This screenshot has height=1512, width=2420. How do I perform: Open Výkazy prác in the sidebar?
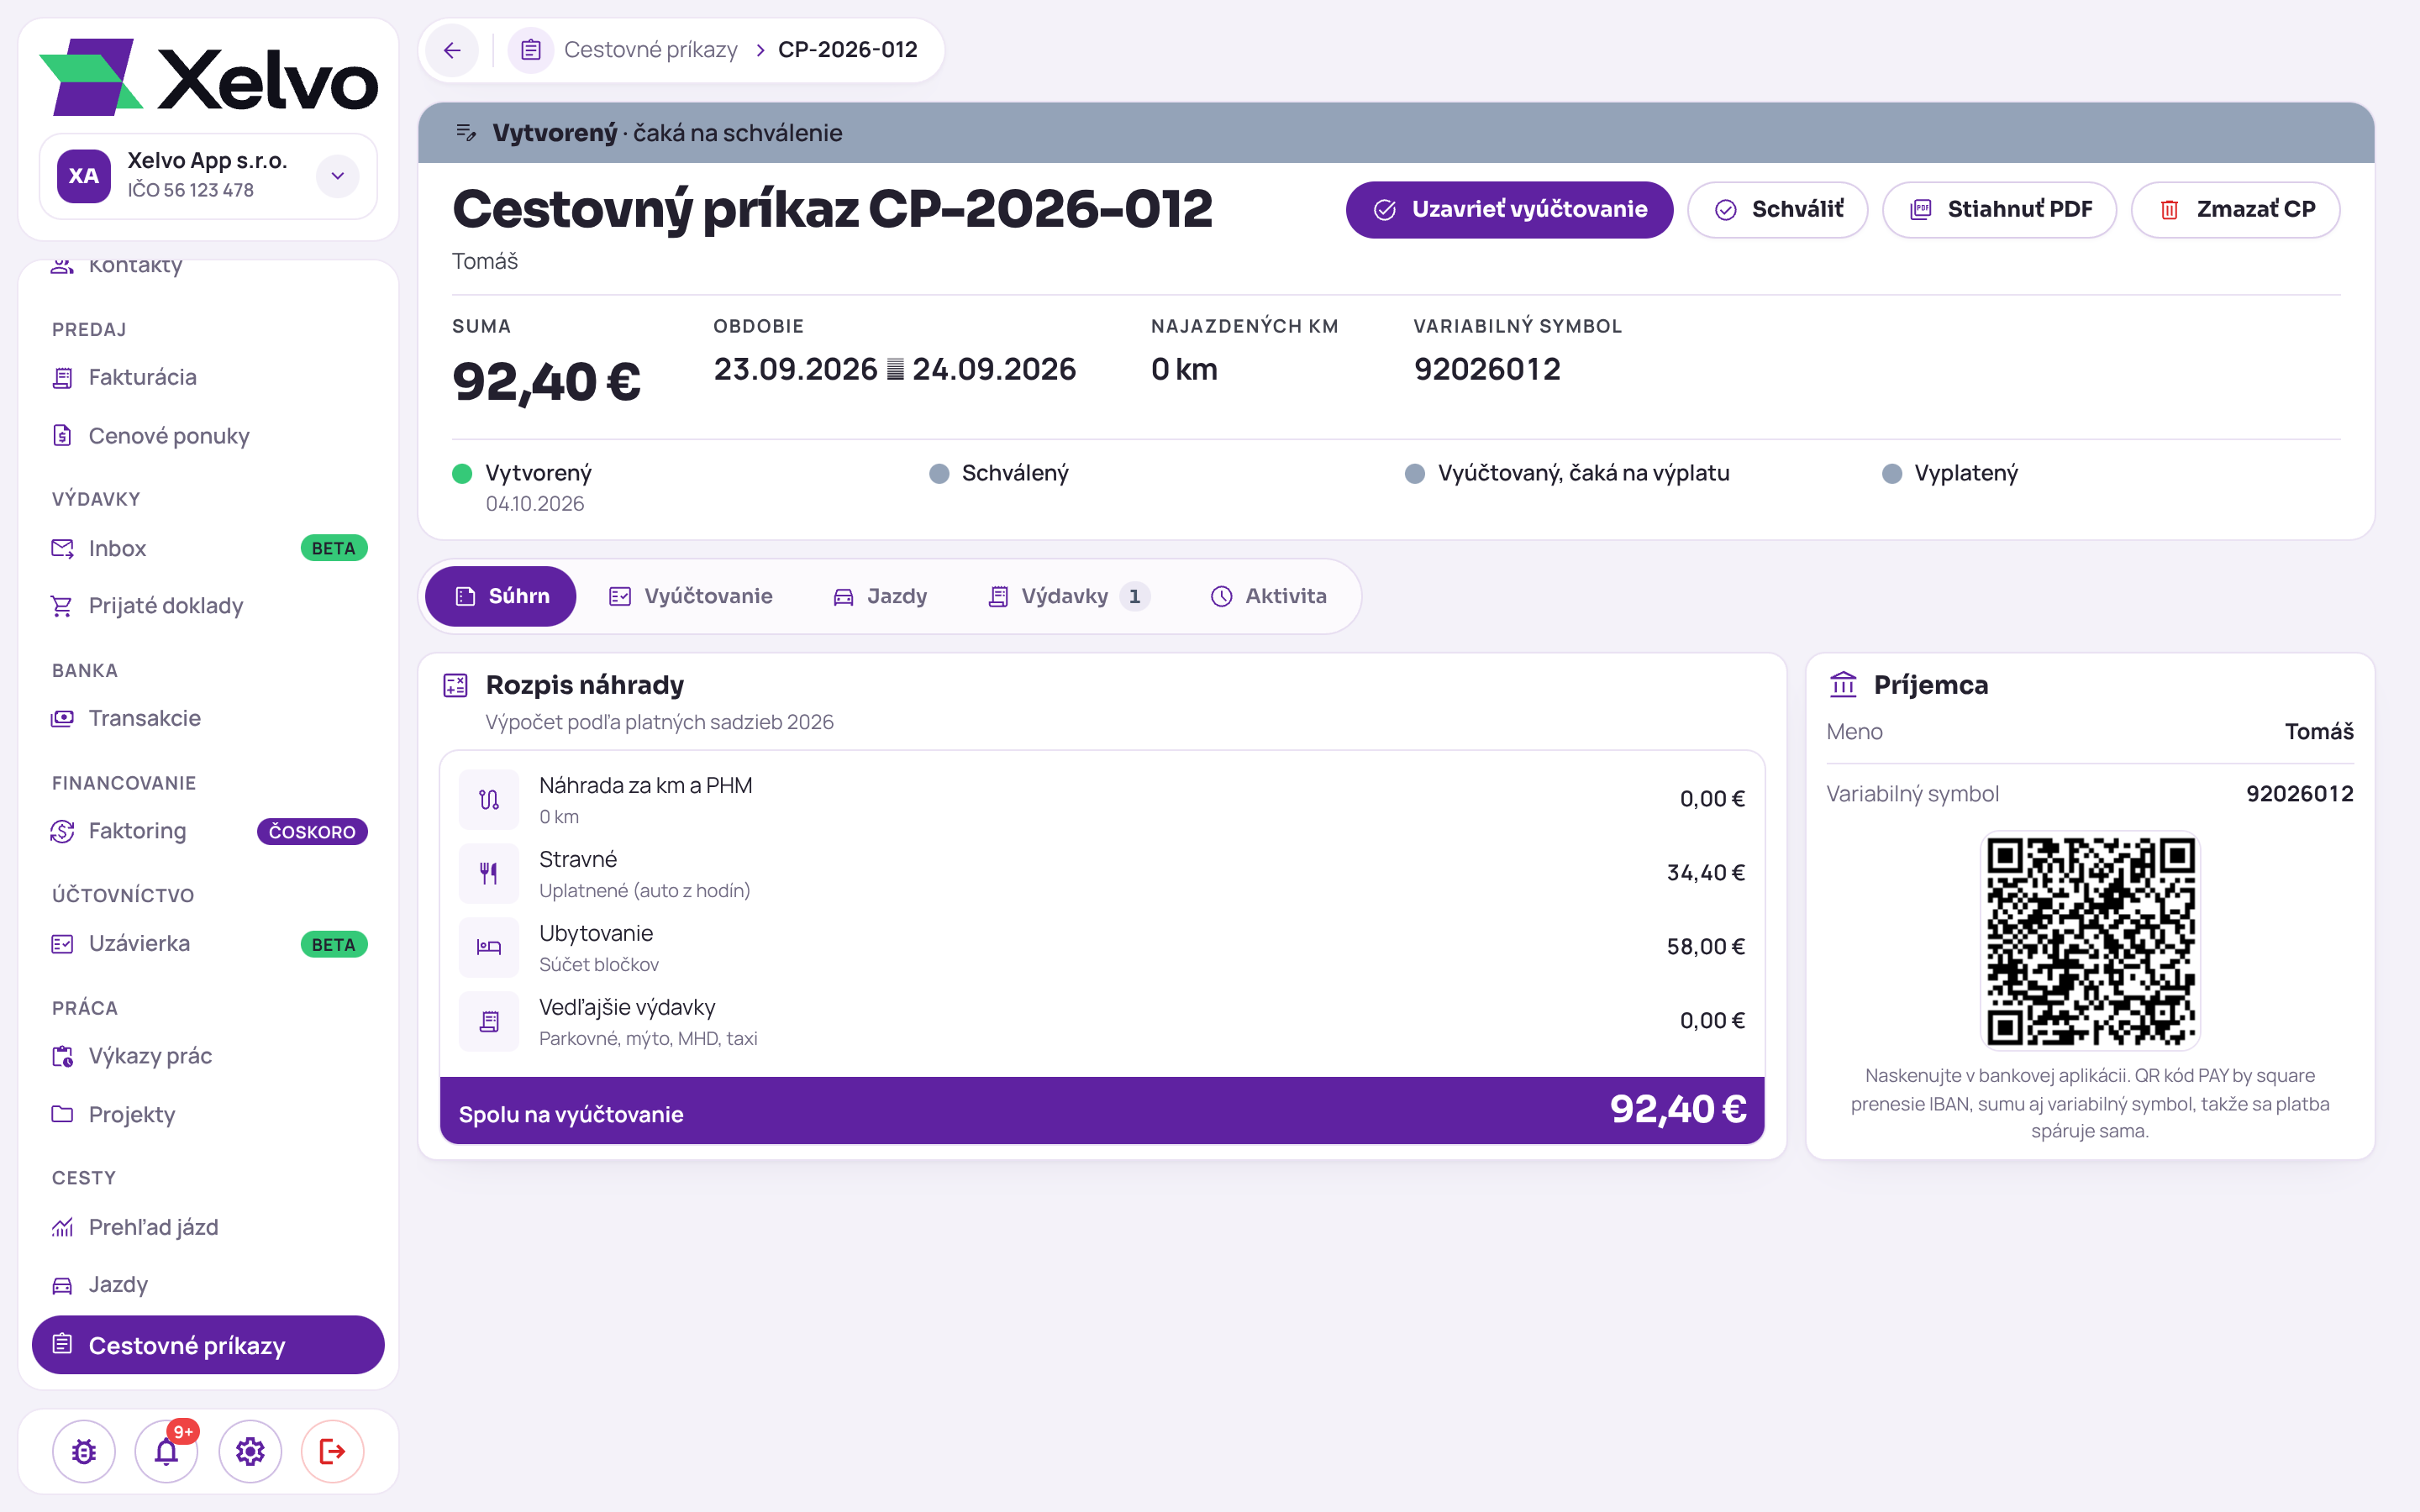click(x=208, y=1056)
